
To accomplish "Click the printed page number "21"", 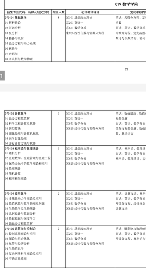I will pos(127,69).
